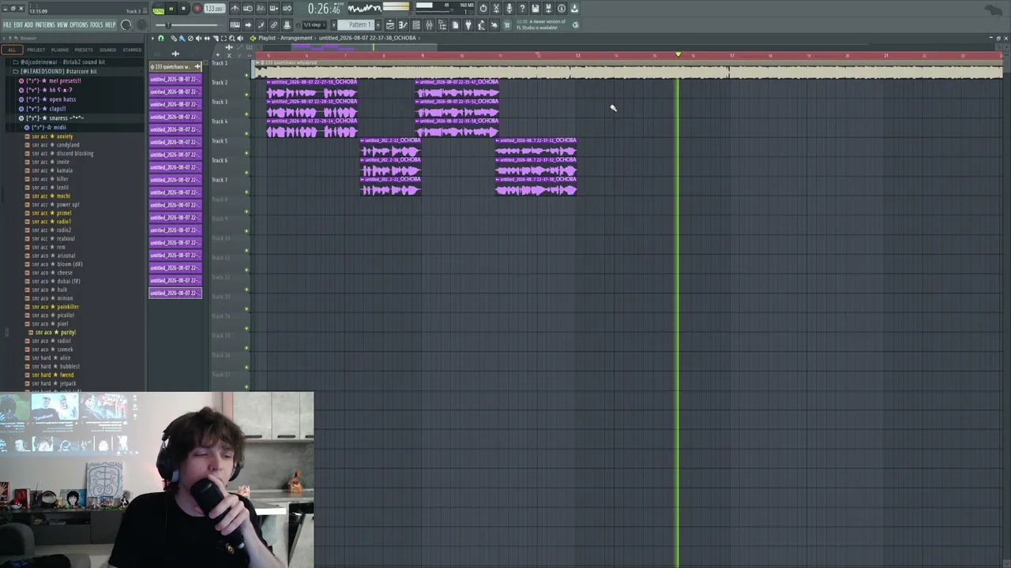Stop playback with the transport stop button
Screen dimensions: 1011x568
[183, 9]
